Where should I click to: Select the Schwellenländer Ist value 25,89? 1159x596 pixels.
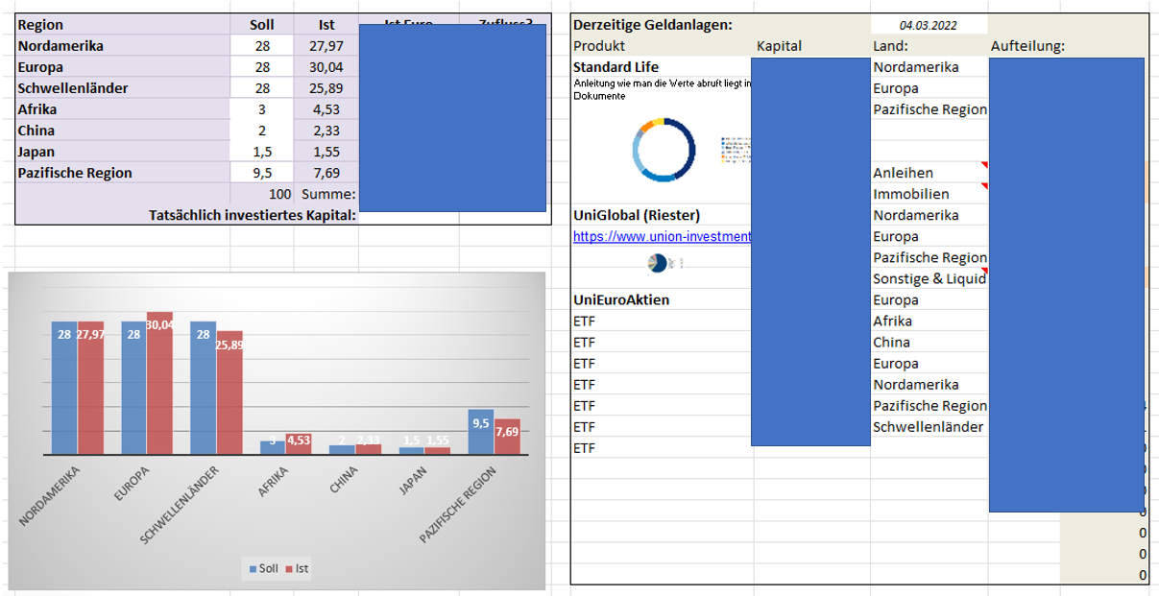click(x=326, y=88)
